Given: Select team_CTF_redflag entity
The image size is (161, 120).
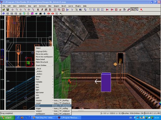Looking at the screenshot, I should [x=63, y=108].
